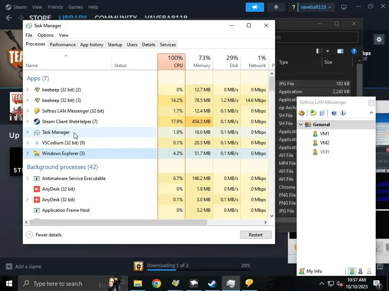The width and height of the screenshot is (389, 291).
Task: Open the Task Manager Options menu
Action: pyautogui.click(x=46, y=35)
